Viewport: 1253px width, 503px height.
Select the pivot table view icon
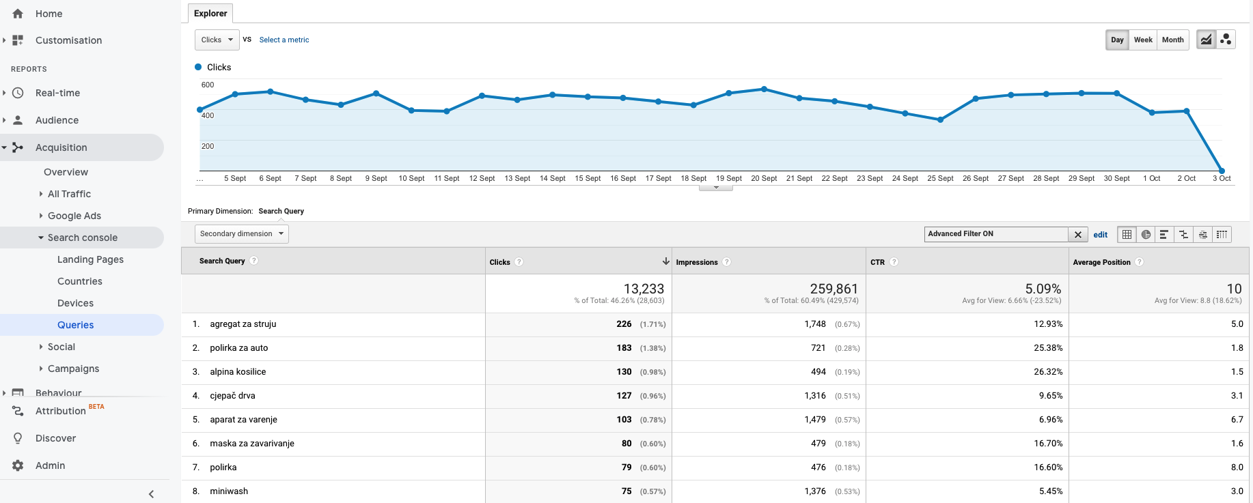coord(1222,234)
